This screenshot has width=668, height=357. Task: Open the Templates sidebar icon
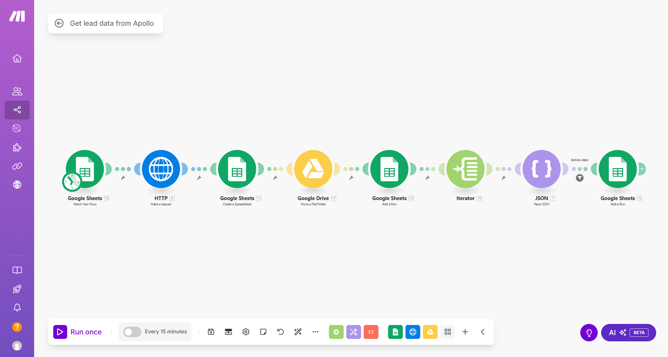(17, 128)
